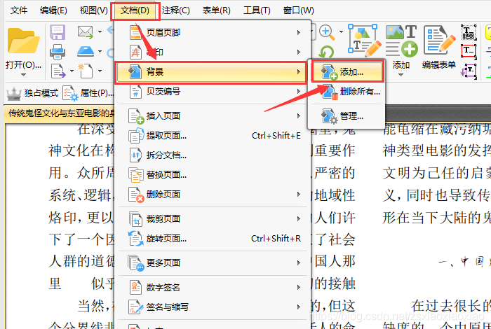Screen dimensions: 491x329
Task: Open the dropdown arrow beside Export icon
Action: pyautogui.click(x=72, y=71)
